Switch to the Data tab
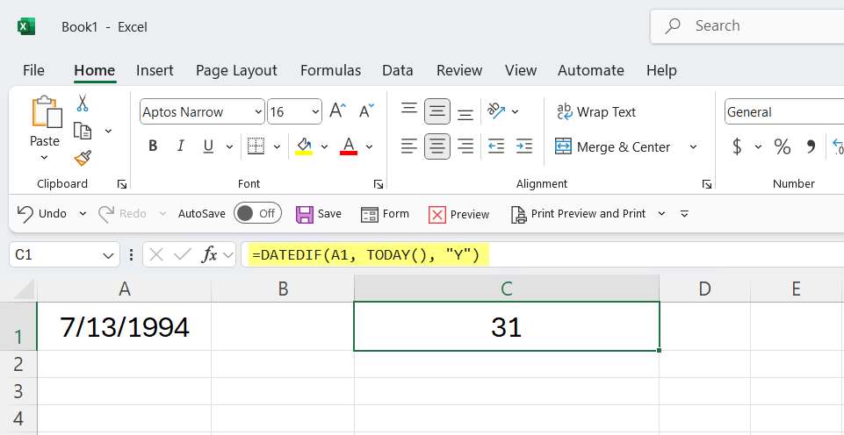Image resolution: width=844 pixels, height=435 pixels. pos(398,70)
